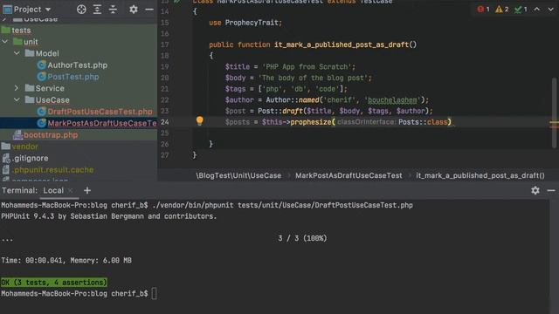Click the function name on line 17

coord(342,44)
